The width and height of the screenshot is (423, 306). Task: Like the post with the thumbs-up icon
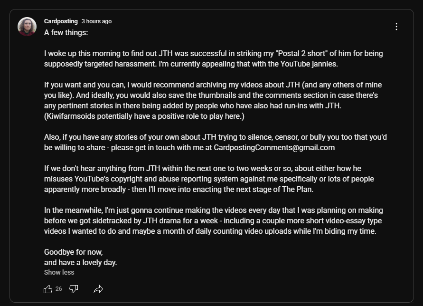pos(48,289)
